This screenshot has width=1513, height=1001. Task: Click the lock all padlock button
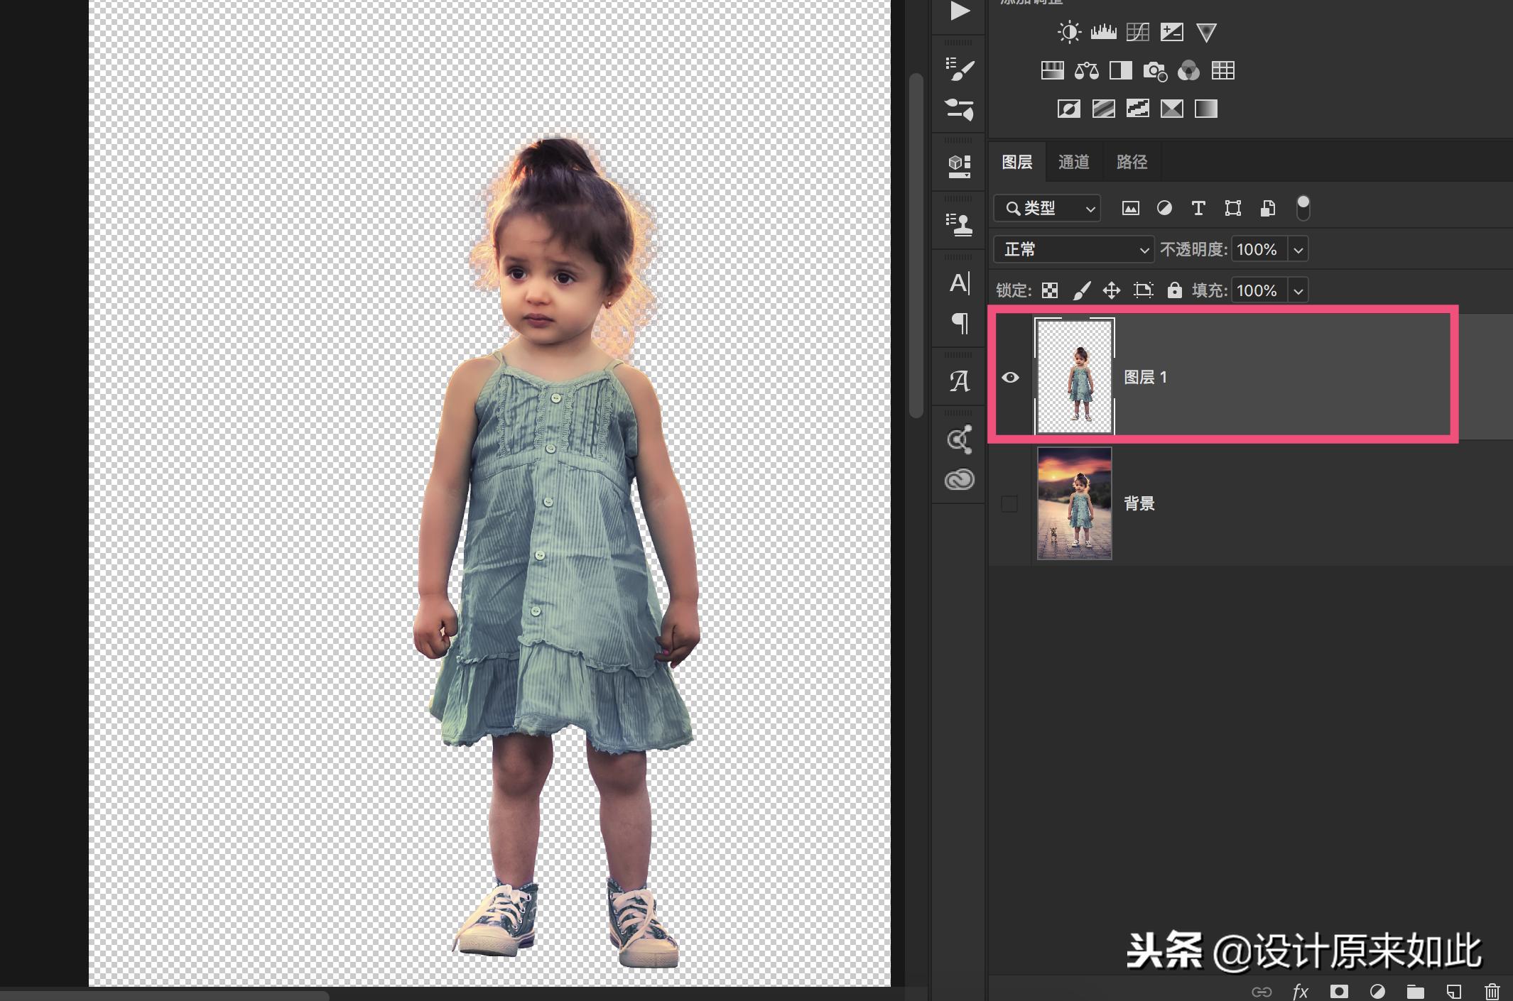click(x=1174, y=290)
